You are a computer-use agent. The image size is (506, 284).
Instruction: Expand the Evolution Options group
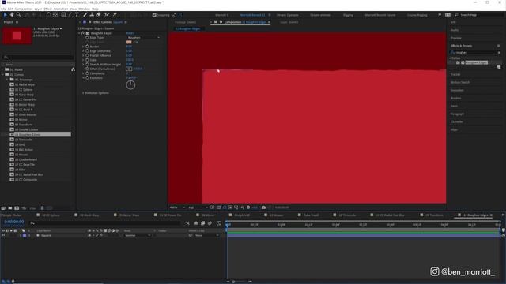83,93
